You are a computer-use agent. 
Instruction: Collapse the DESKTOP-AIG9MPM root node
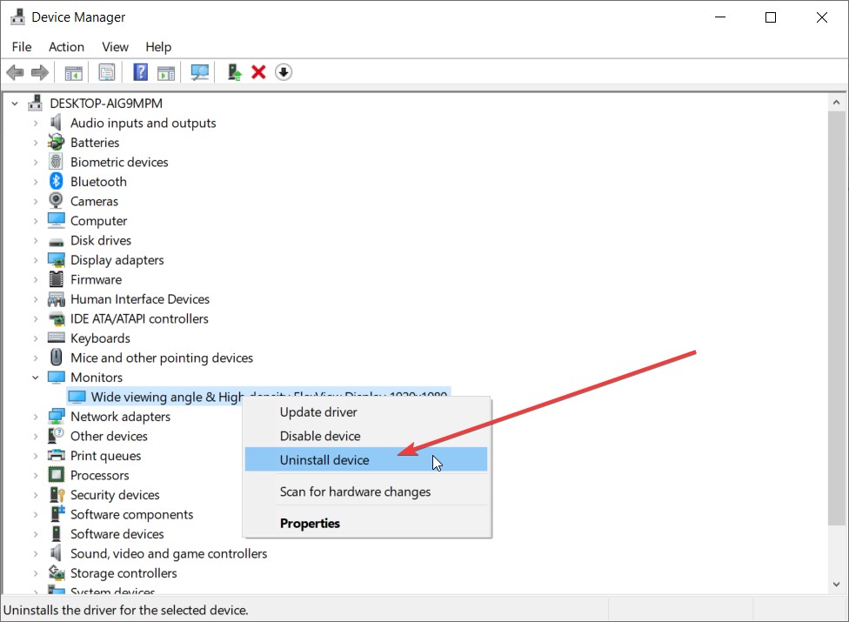click(14, 103)
